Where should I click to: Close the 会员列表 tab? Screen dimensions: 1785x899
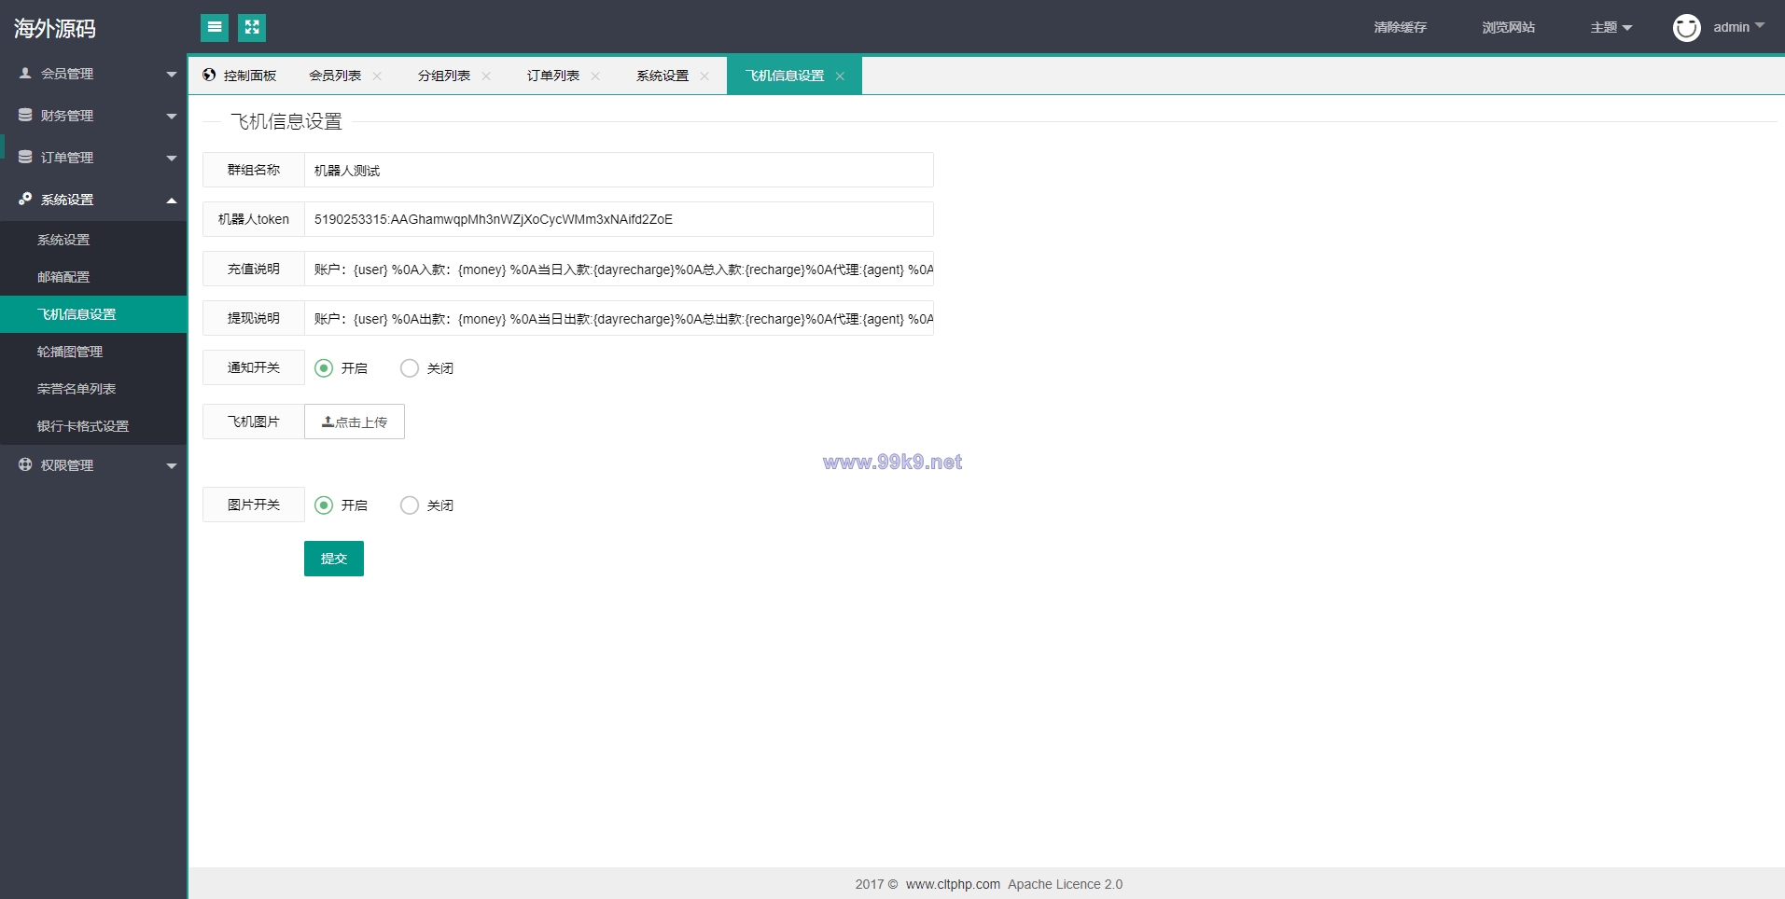pyautogui.click(x=377, y=76)
